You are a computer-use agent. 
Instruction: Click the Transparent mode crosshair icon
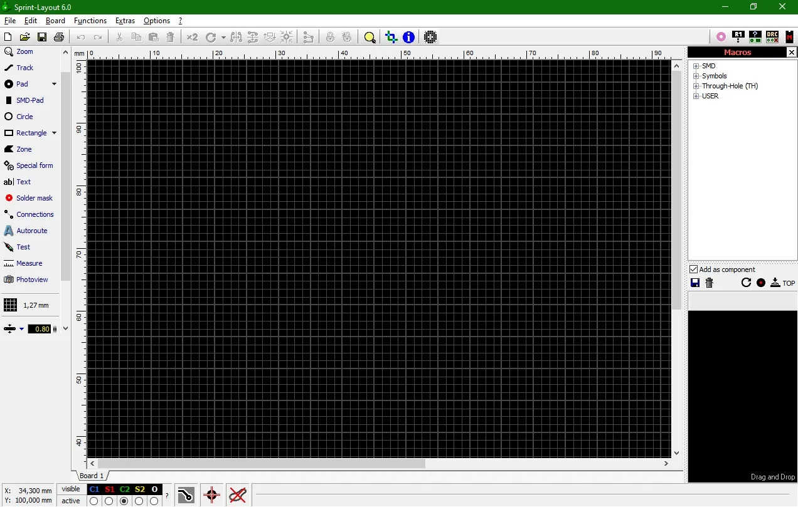[x=391, y=38]
